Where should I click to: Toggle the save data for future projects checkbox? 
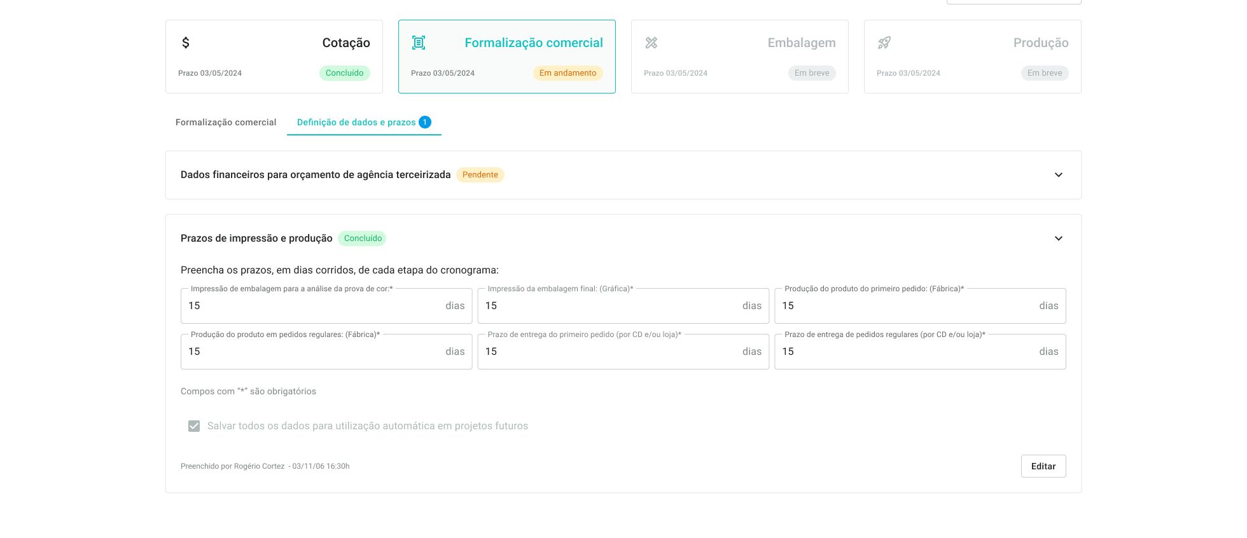click(x=194, y=426)
